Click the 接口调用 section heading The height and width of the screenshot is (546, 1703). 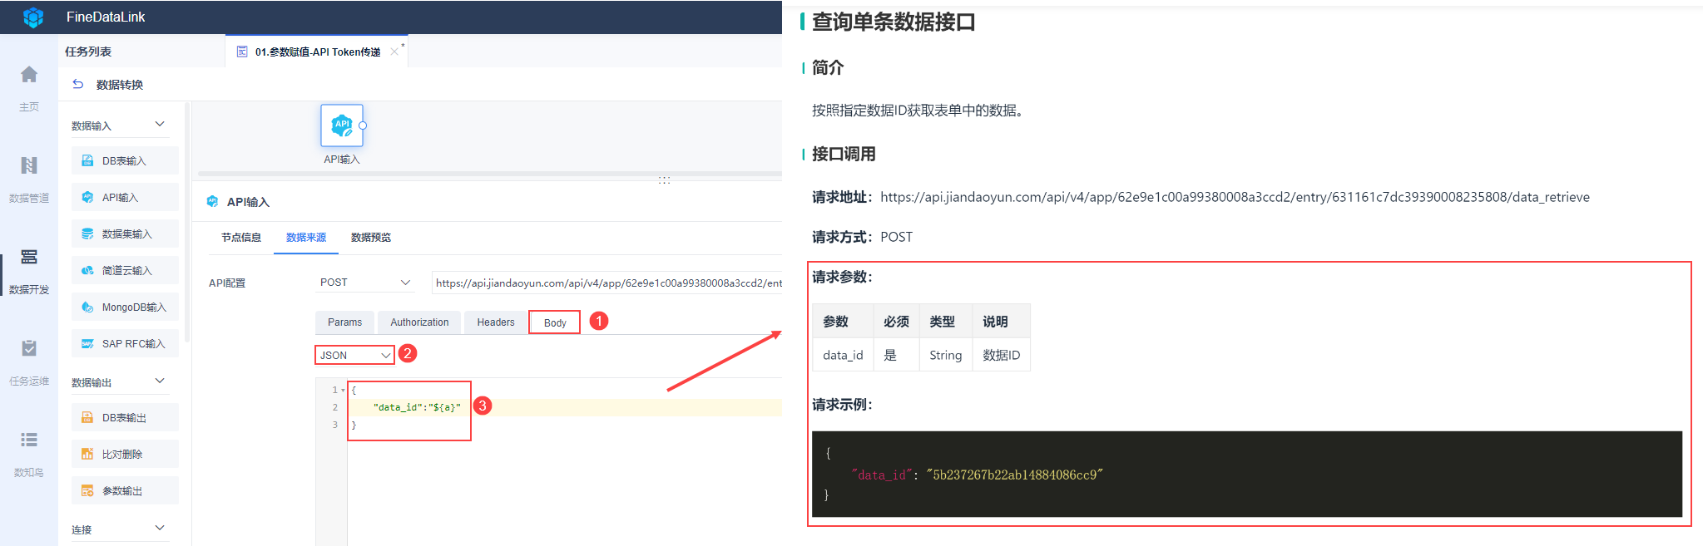[x=844, y=154]
